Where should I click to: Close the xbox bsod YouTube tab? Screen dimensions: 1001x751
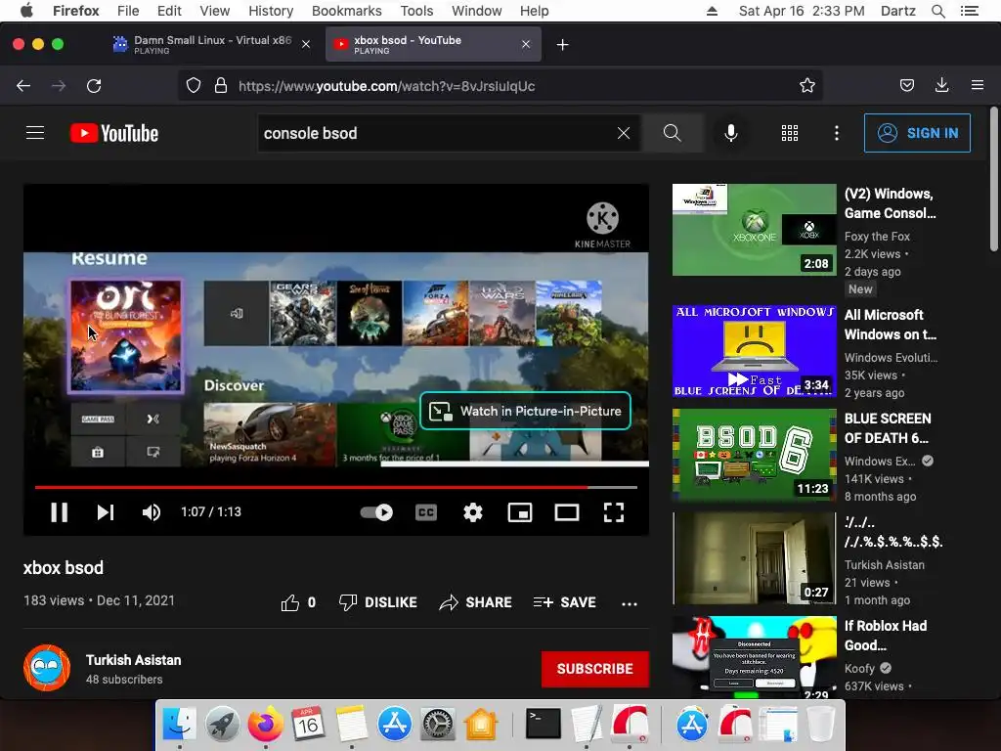click(x=526, y=44)
